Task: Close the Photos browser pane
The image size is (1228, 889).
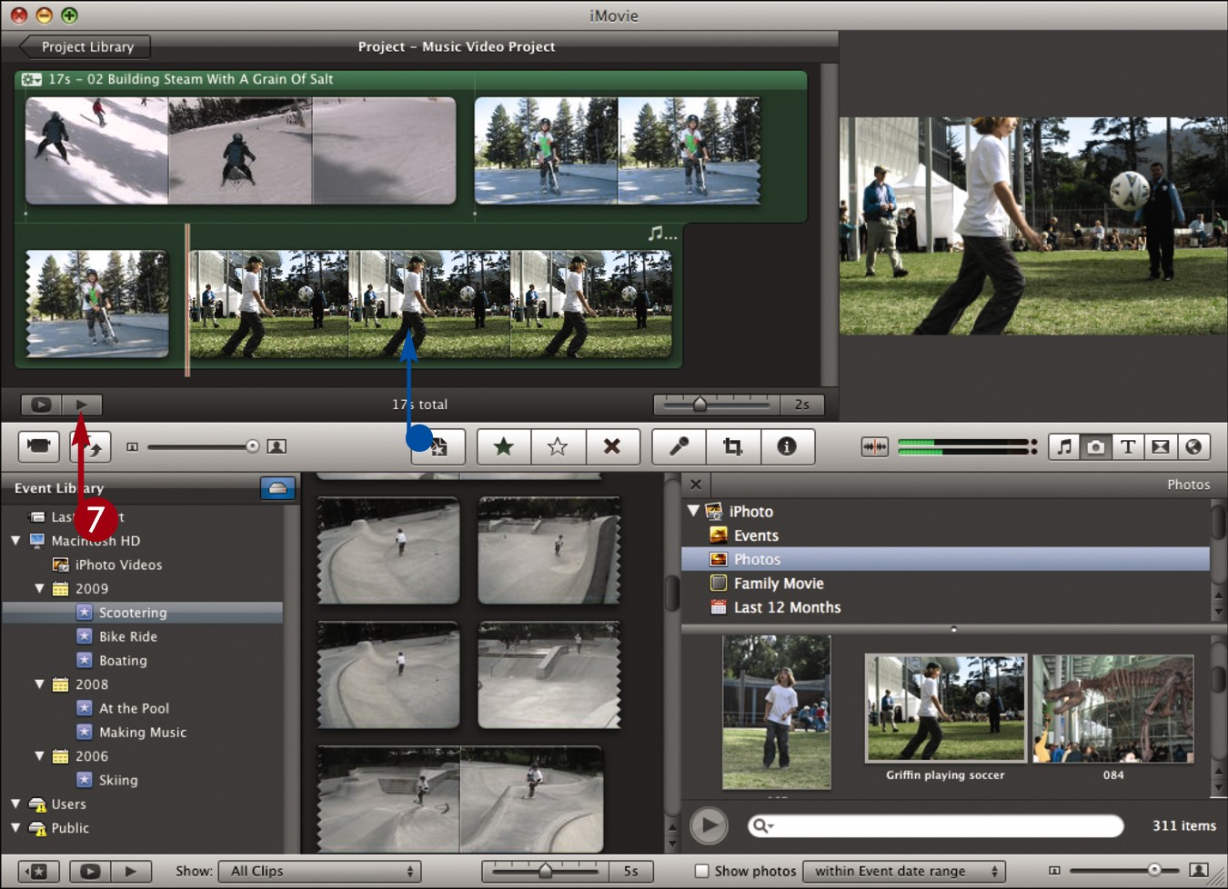Action: pyautogui.click(x=696, y=484)
